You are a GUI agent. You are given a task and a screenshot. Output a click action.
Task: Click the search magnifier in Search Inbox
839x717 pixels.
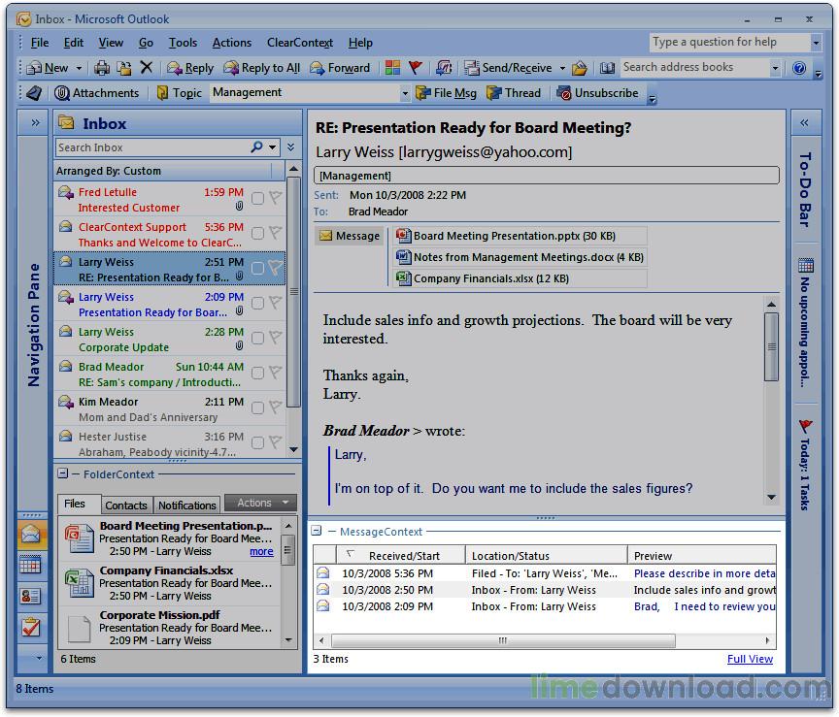click(256, 147)
